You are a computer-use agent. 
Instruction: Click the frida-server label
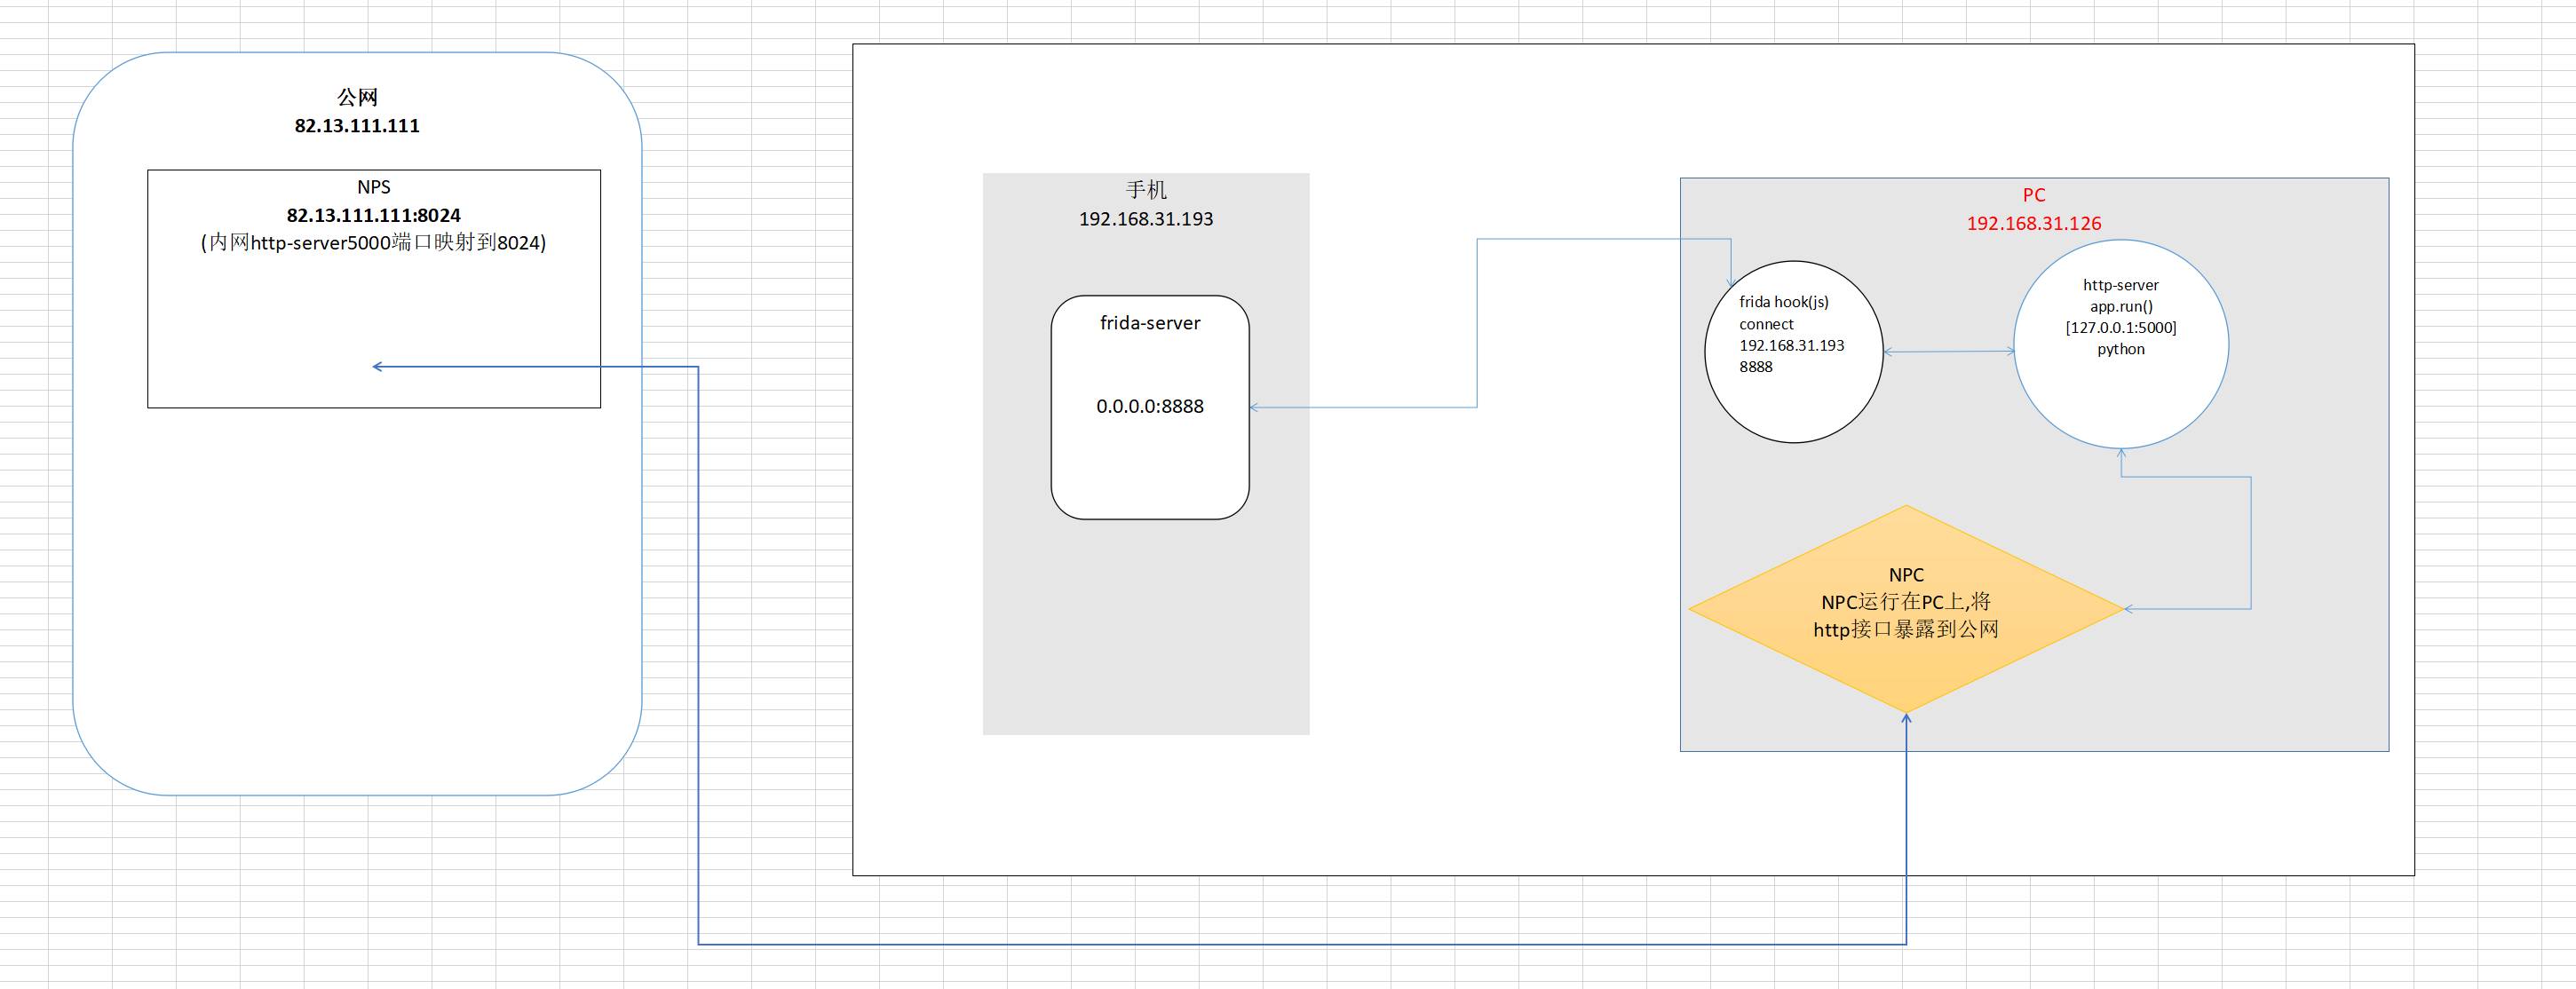click(1150, 323)
